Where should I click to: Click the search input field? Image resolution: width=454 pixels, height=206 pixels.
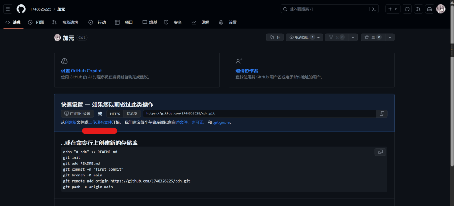[x=325, y=9]
